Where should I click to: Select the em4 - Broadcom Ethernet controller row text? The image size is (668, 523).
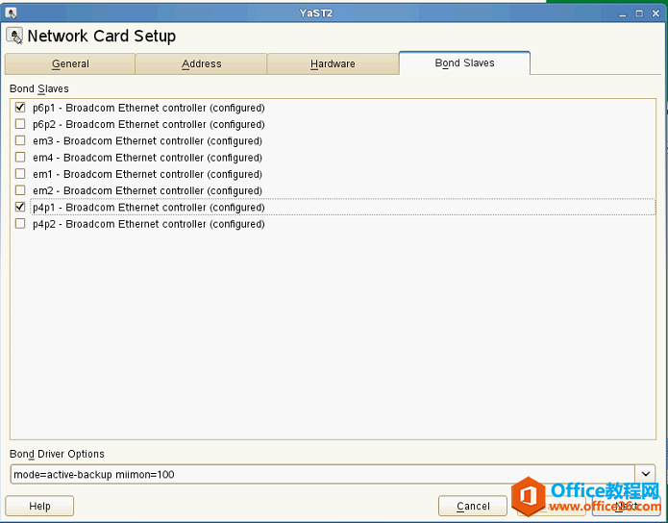click(x=147, y=158)
